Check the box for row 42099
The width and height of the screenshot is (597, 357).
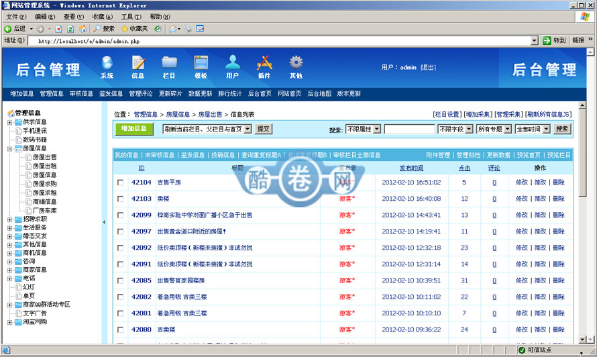click(120, 215)
